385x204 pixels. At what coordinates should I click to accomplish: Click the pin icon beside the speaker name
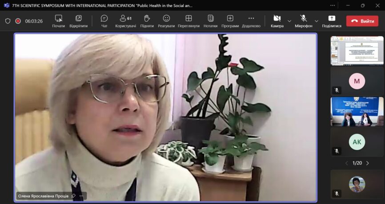tap(73, 196)
